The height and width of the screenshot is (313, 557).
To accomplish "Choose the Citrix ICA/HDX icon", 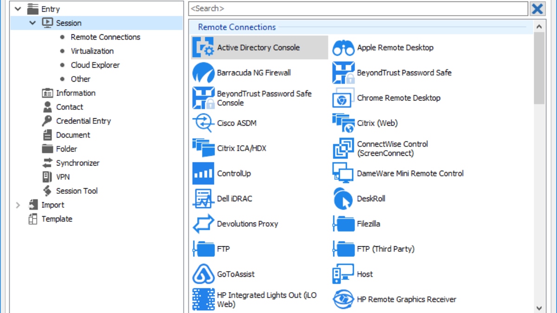I will 203,148.
